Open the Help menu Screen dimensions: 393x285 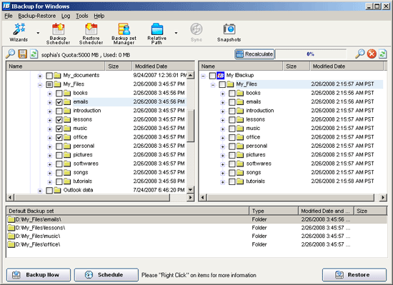pyautogui.click(x=99, y=16)
